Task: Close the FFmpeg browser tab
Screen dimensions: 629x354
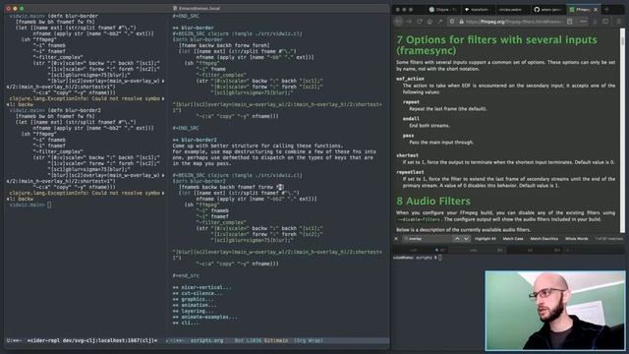Action: click(596, 9)
